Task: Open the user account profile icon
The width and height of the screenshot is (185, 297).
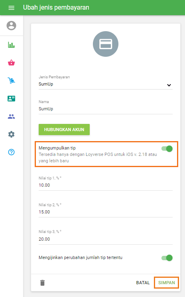Action: click(11, 26)
